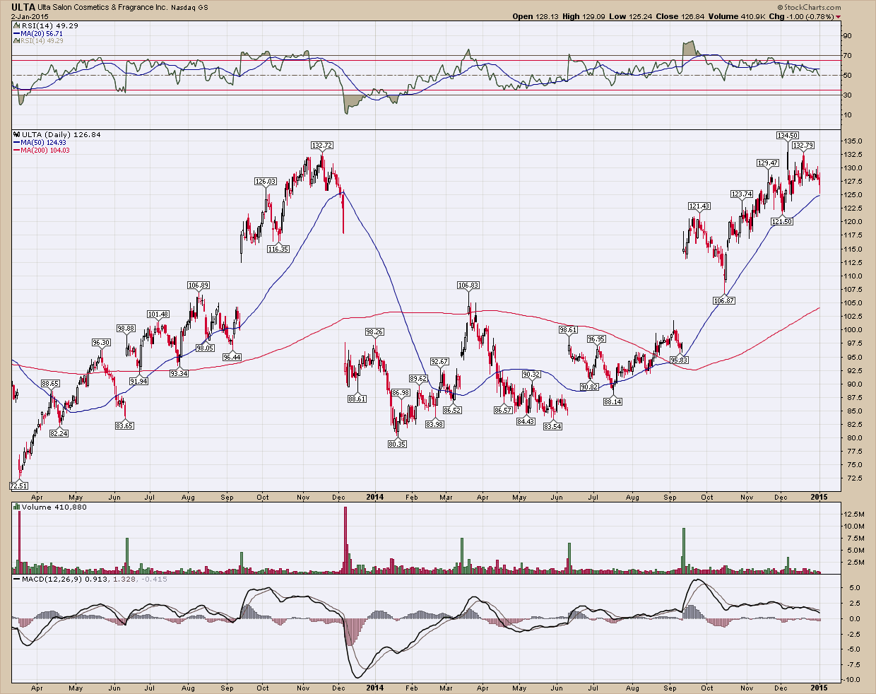Viewport: 876px width, 694px height.
Task: Click the 126.03 price label
Action: 266,182
